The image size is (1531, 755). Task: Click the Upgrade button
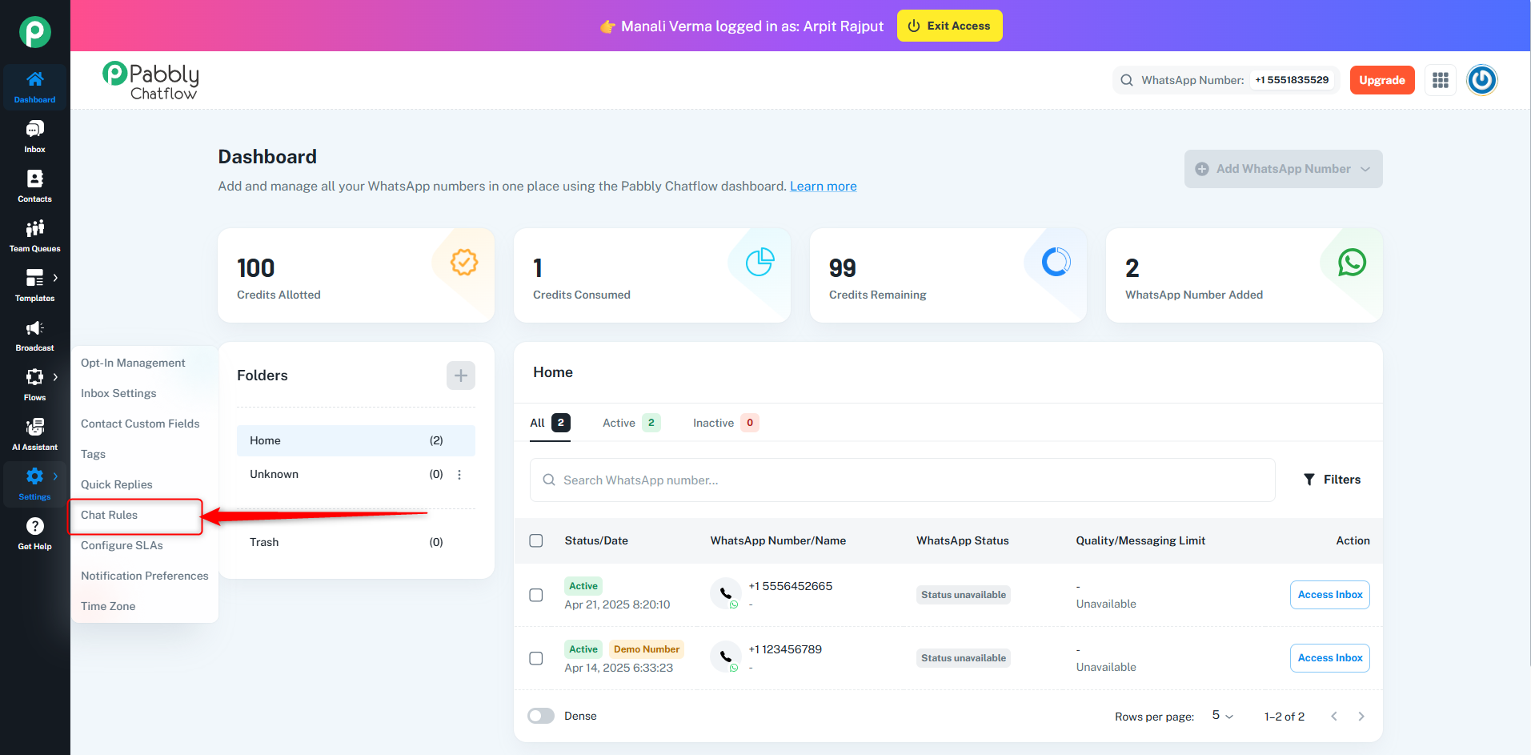click(x=1382, y=80)
